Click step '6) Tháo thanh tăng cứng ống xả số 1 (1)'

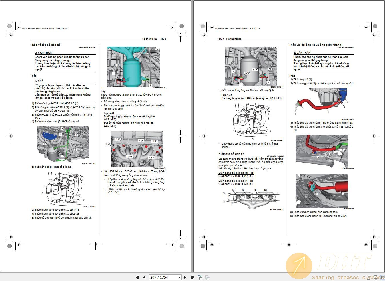pyautogui.click(x=55, y=210)
